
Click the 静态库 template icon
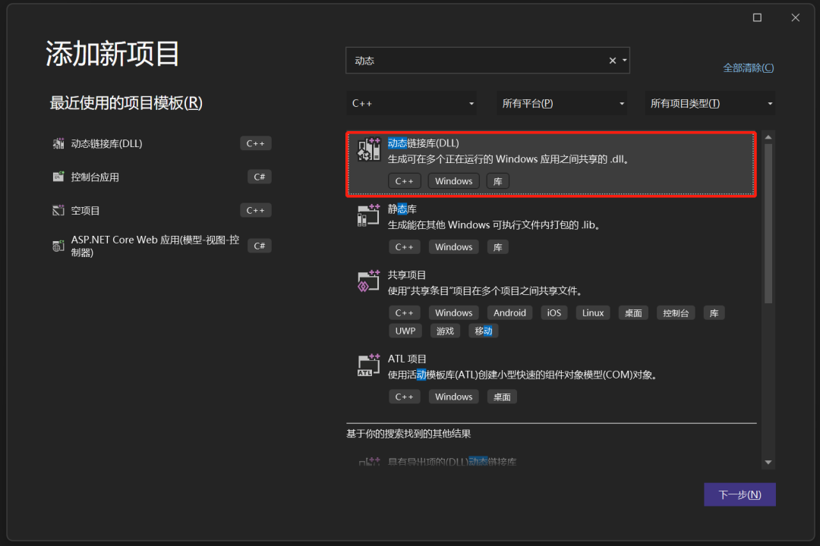369,215
